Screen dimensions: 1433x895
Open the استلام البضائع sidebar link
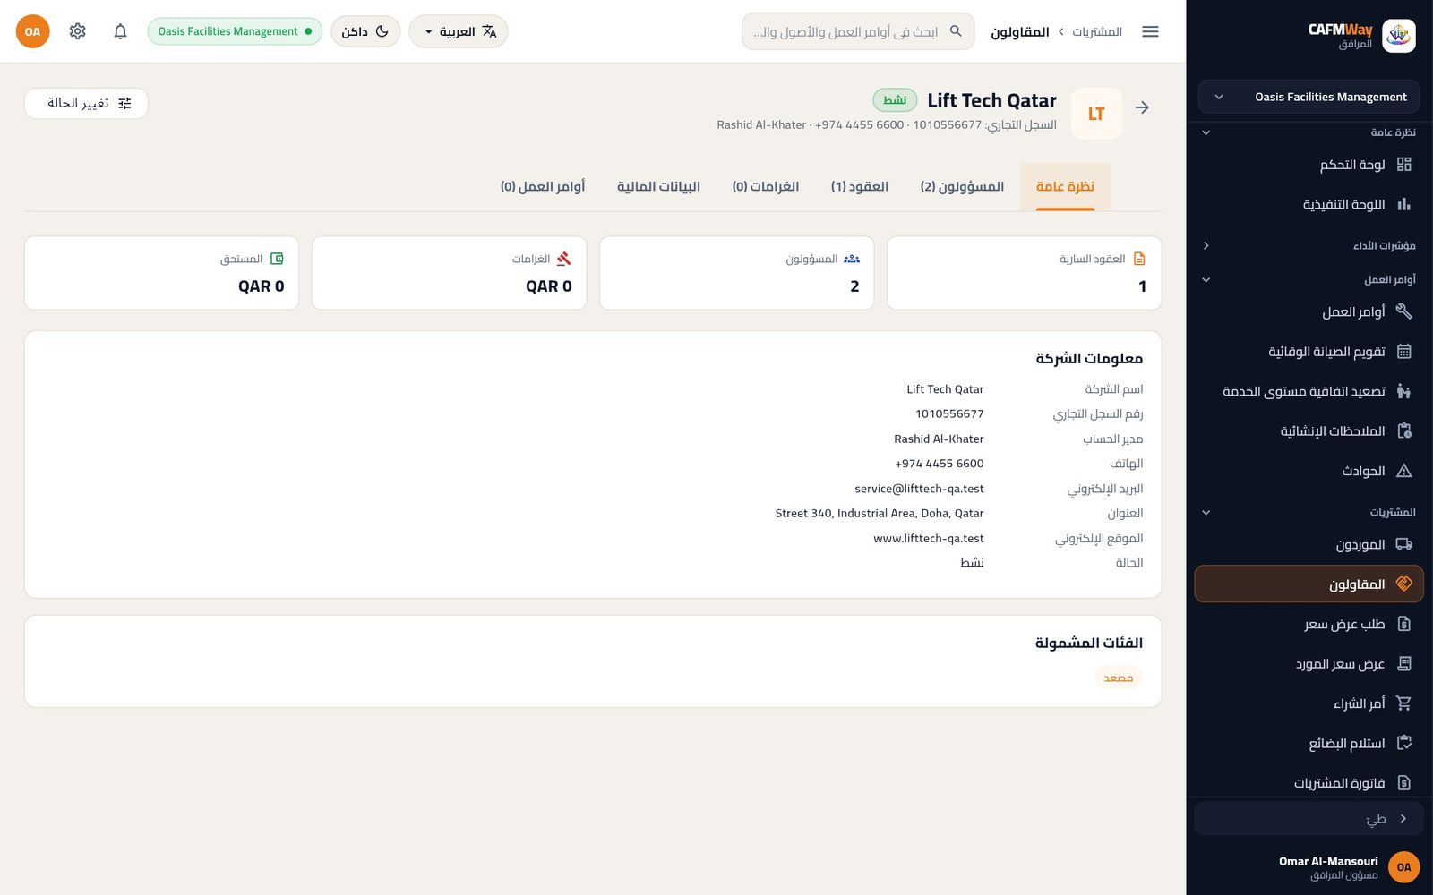1309,743
